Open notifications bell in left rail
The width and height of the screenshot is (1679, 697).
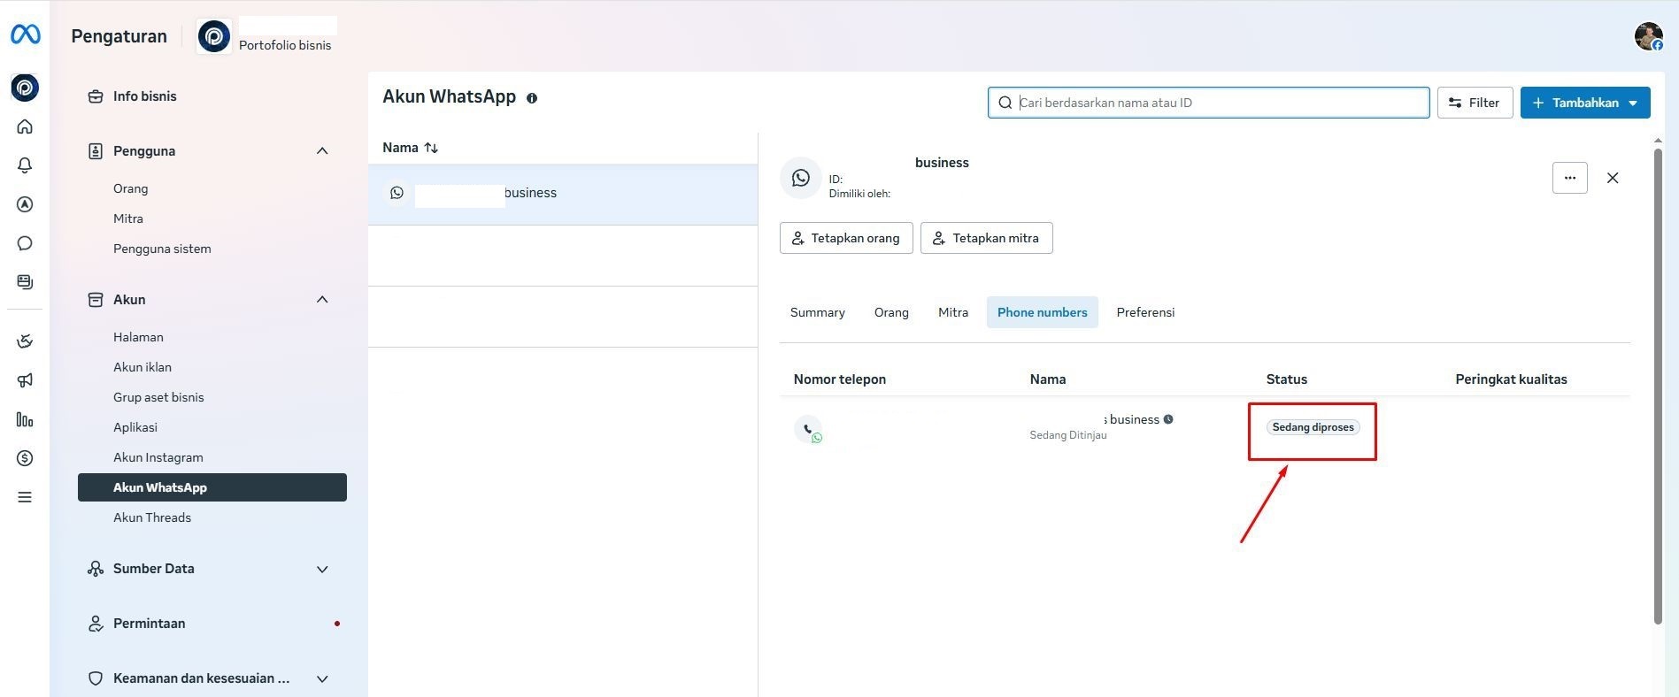25,165
